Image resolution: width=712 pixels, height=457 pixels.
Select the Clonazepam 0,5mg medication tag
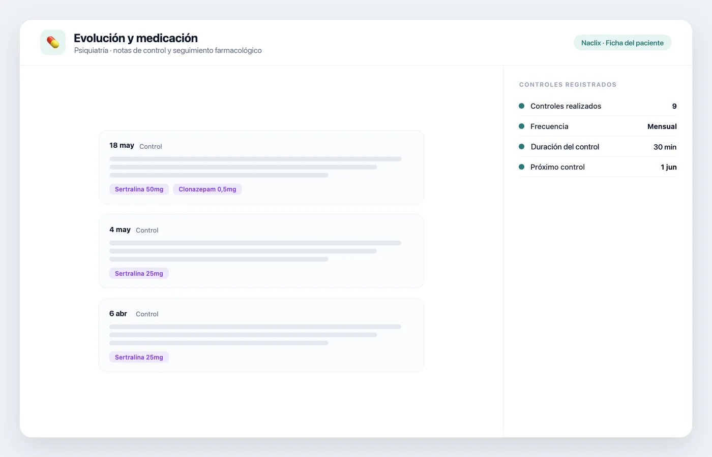[207, 189]
